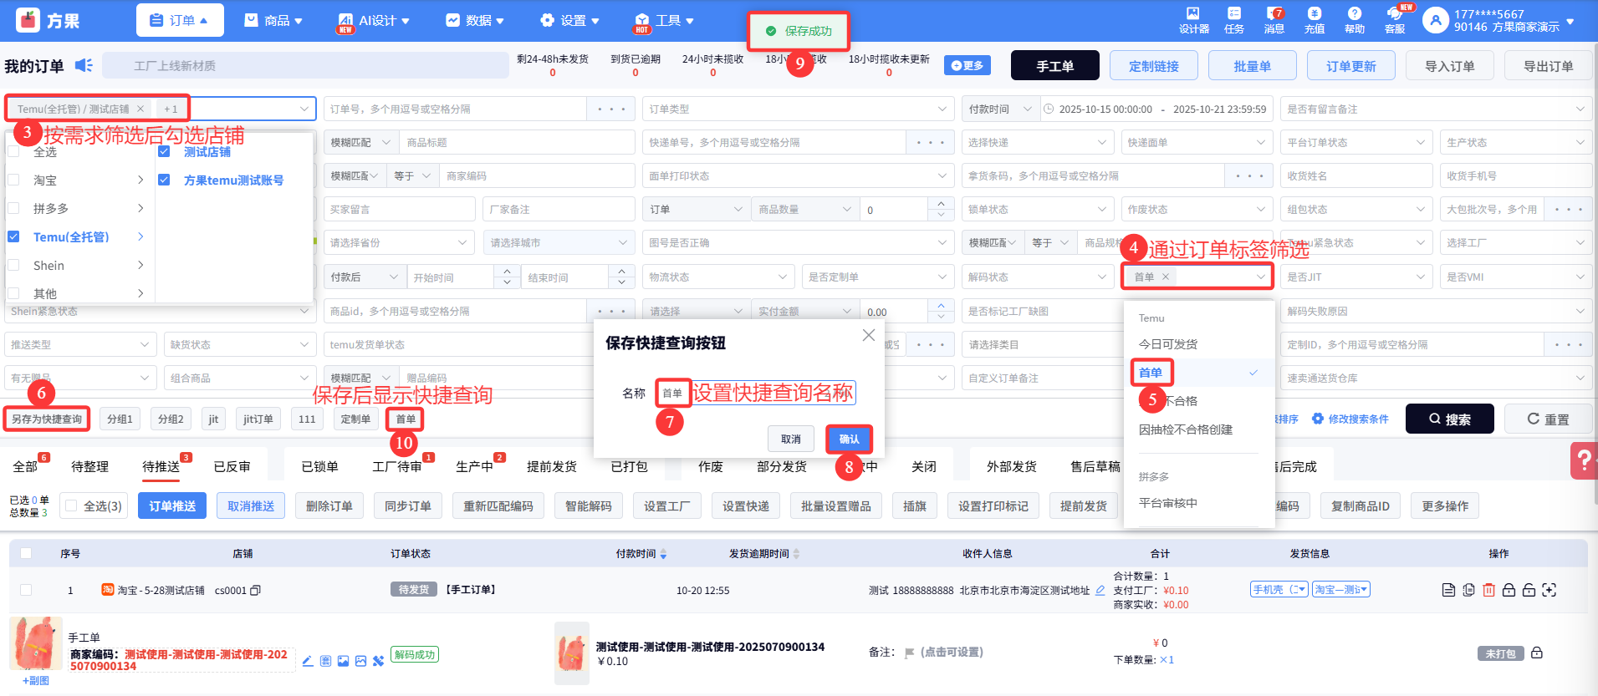Image resolution: width=1598 pixels, height=696 pixels.
Task: Click the closed lock icon in row 1 actions
Action: click(1509, 590)
